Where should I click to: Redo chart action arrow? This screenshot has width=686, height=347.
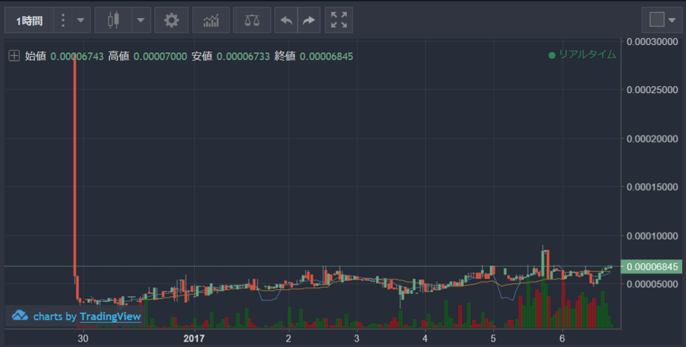[x=309, y=20]
